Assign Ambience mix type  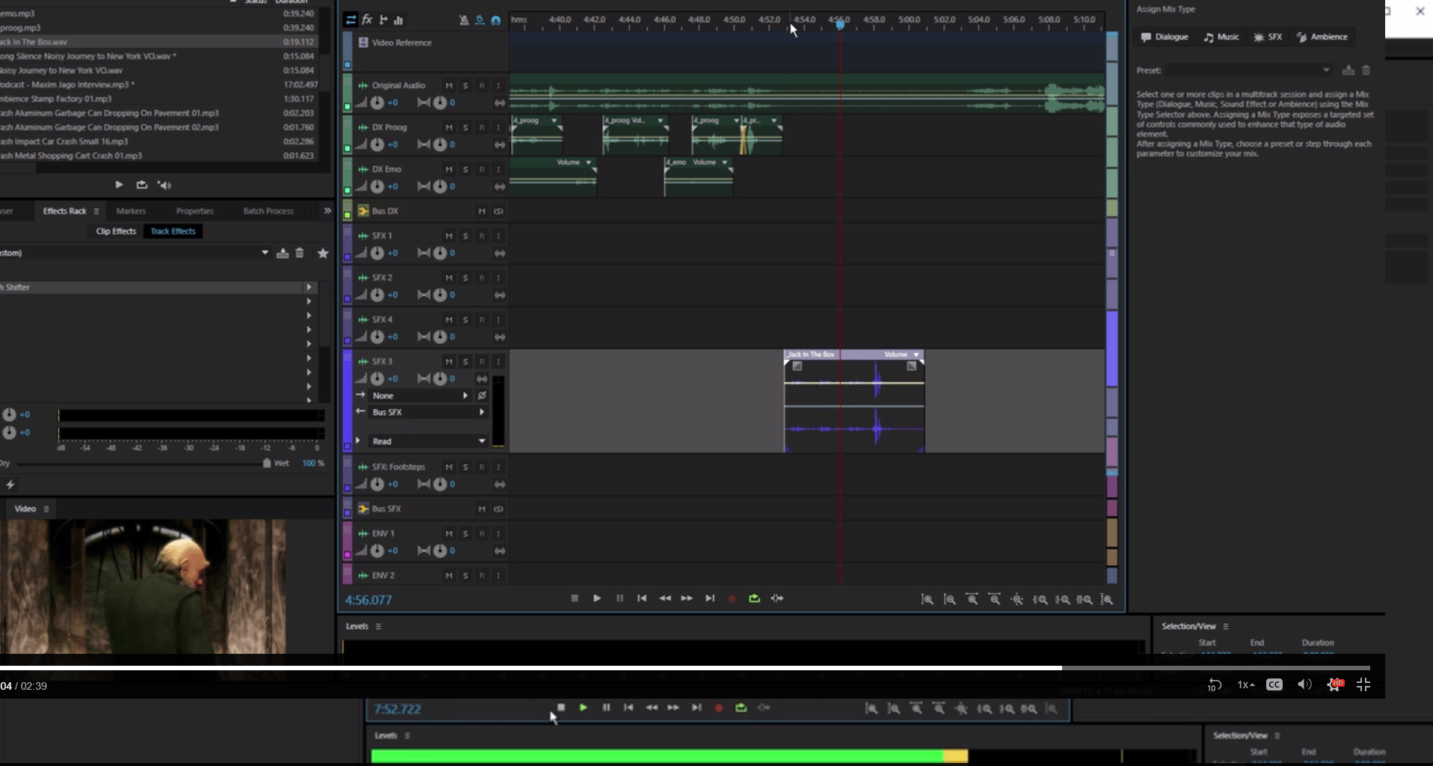tap(1322, 37)
